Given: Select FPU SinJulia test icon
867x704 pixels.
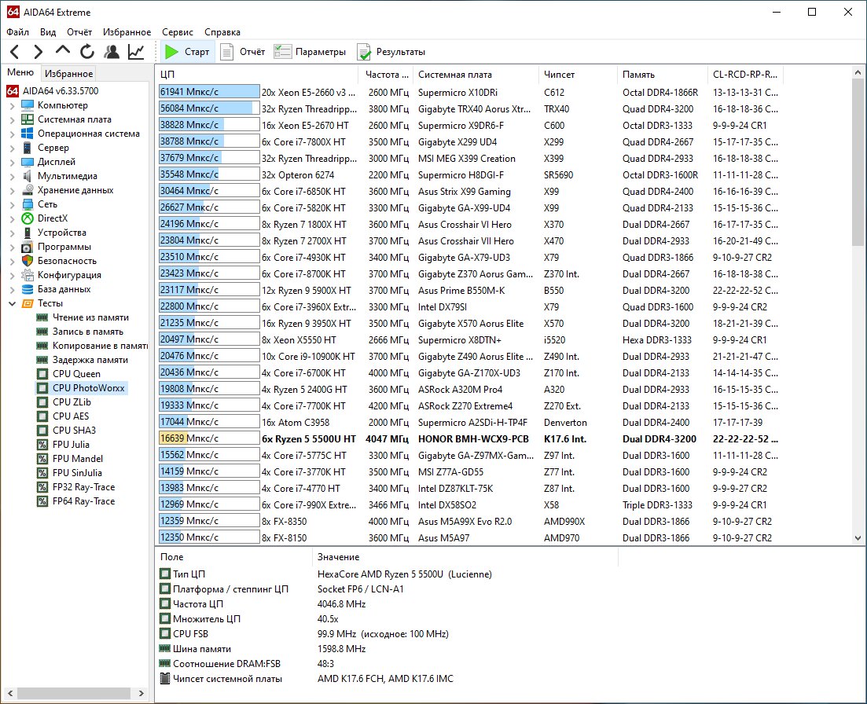Looking at the screenshot, I should coord(42,473).
